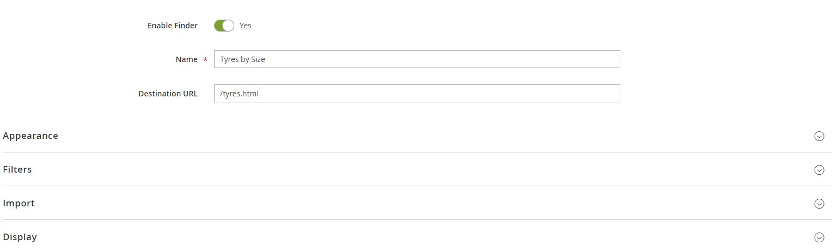Focus the Name input field
Screen dimensions: 837x251
coord(417,59)
